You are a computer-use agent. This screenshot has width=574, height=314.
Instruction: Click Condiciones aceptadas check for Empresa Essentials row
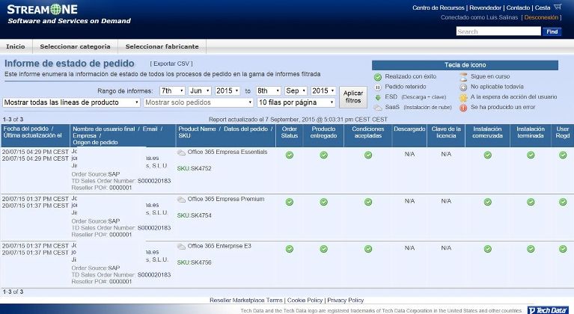[368, 155]
